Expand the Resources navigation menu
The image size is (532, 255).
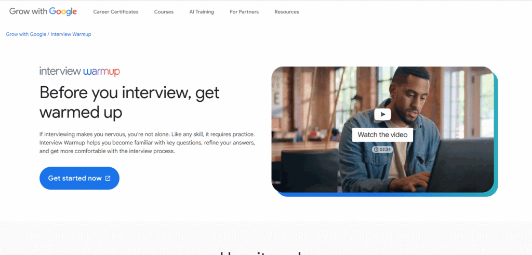(x=287, y=12)
